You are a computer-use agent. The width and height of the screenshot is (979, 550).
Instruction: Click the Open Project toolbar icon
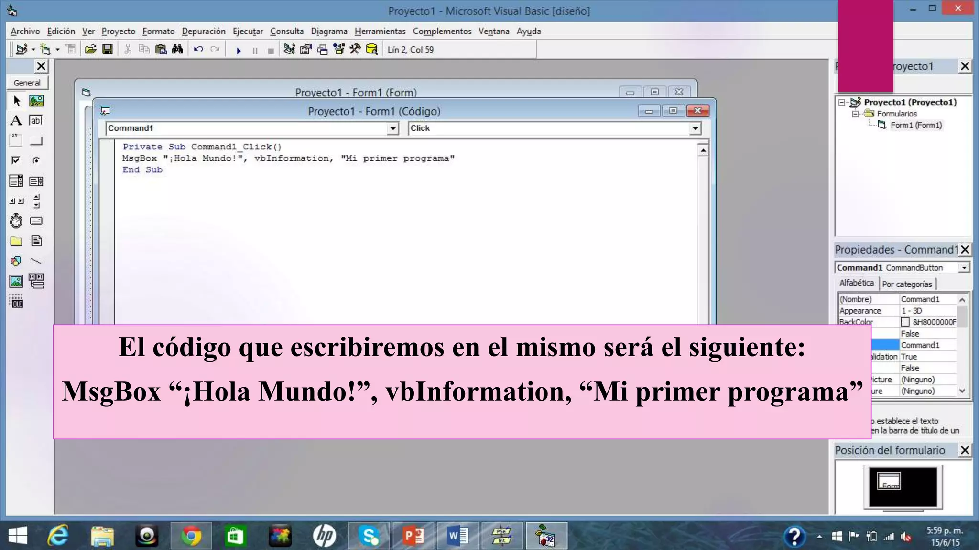(91, 50)
